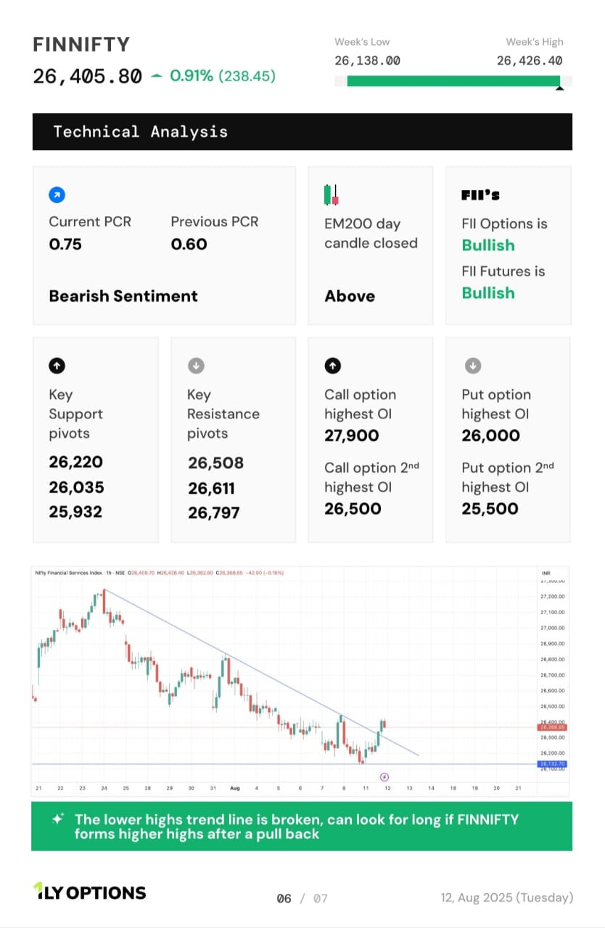Click the black marker at range bar end
605x928 pixels.
tap(559, 88)
